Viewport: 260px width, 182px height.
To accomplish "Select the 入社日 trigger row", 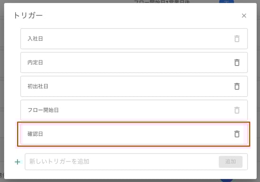I will [134, 39].
